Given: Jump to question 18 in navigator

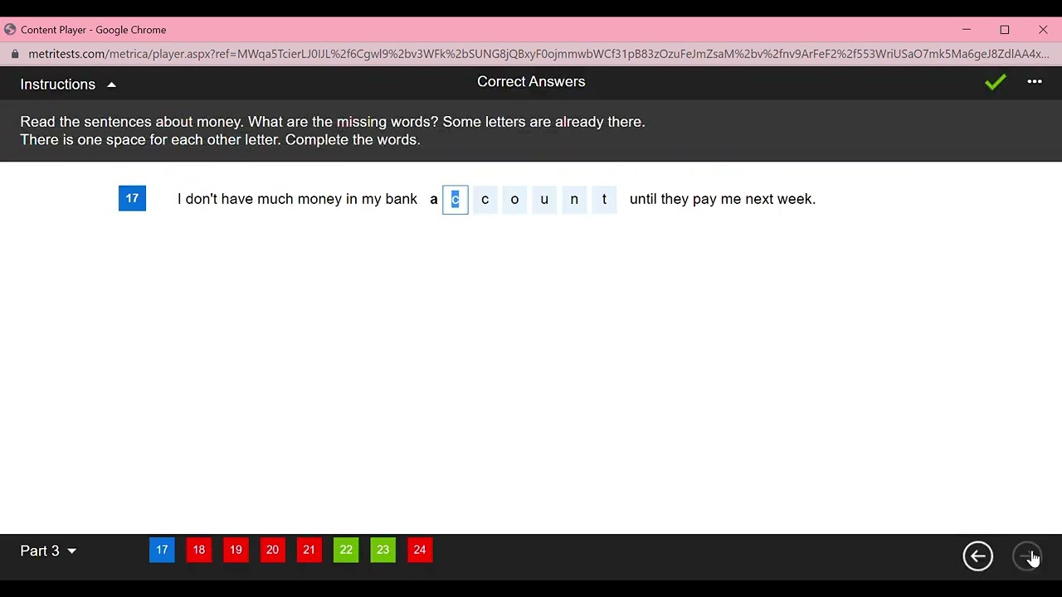Looking at the screenshot, I should 199,550.
